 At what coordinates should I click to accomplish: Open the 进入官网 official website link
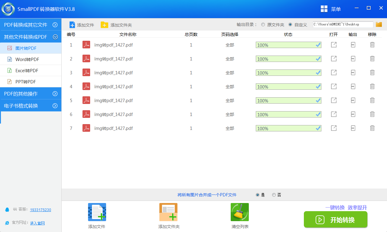click(37, 223)
